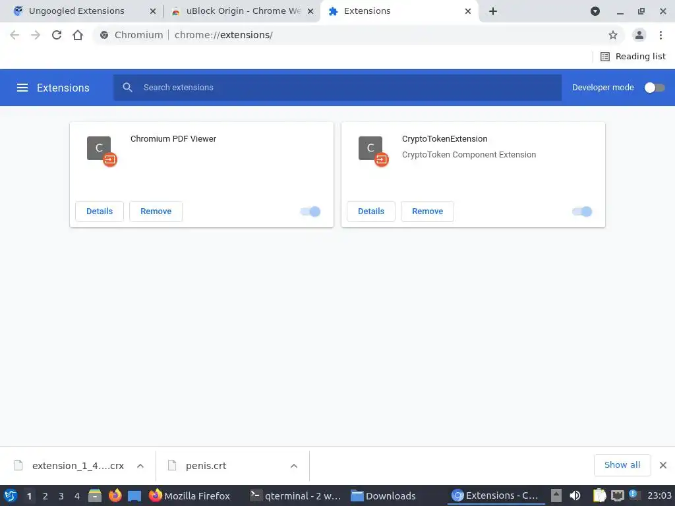Image resolution: width=675 pixels, height=506 pixels.
Task: Open Chromium three-dot menu
Action: point(660,35)
